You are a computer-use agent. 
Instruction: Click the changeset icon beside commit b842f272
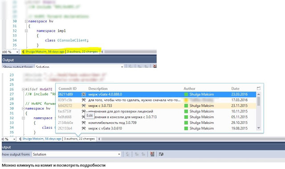[84, 106]
